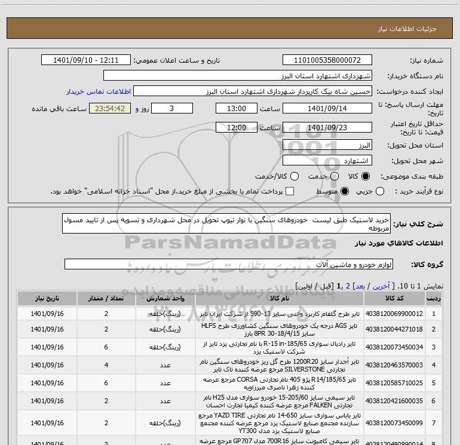The width and height of the screenshot is (460, 445).
Task: Click the تعداد / مقدار column header
Action: 106,298
